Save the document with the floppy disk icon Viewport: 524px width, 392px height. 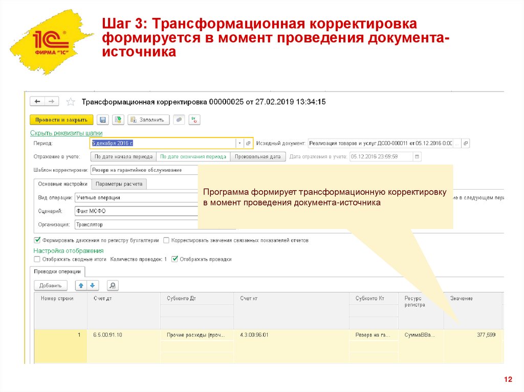pyautogui.click(x=103, y=120)
